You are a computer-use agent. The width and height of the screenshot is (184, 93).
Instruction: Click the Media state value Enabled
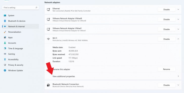tap(72, 47)
